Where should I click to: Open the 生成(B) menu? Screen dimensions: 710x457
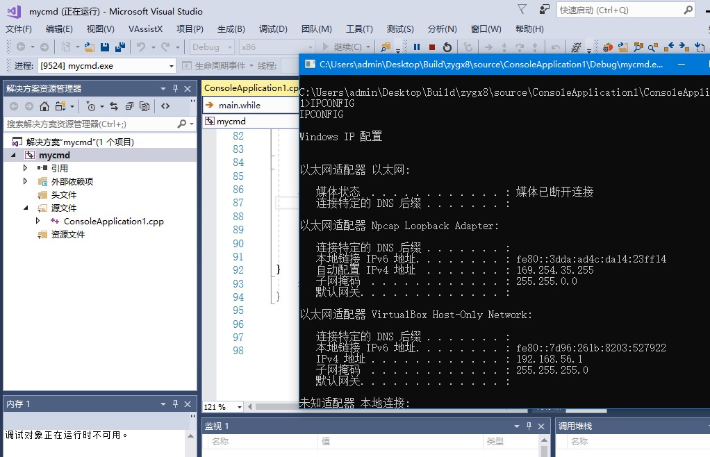pyautogui.click(x=231, y=29)
